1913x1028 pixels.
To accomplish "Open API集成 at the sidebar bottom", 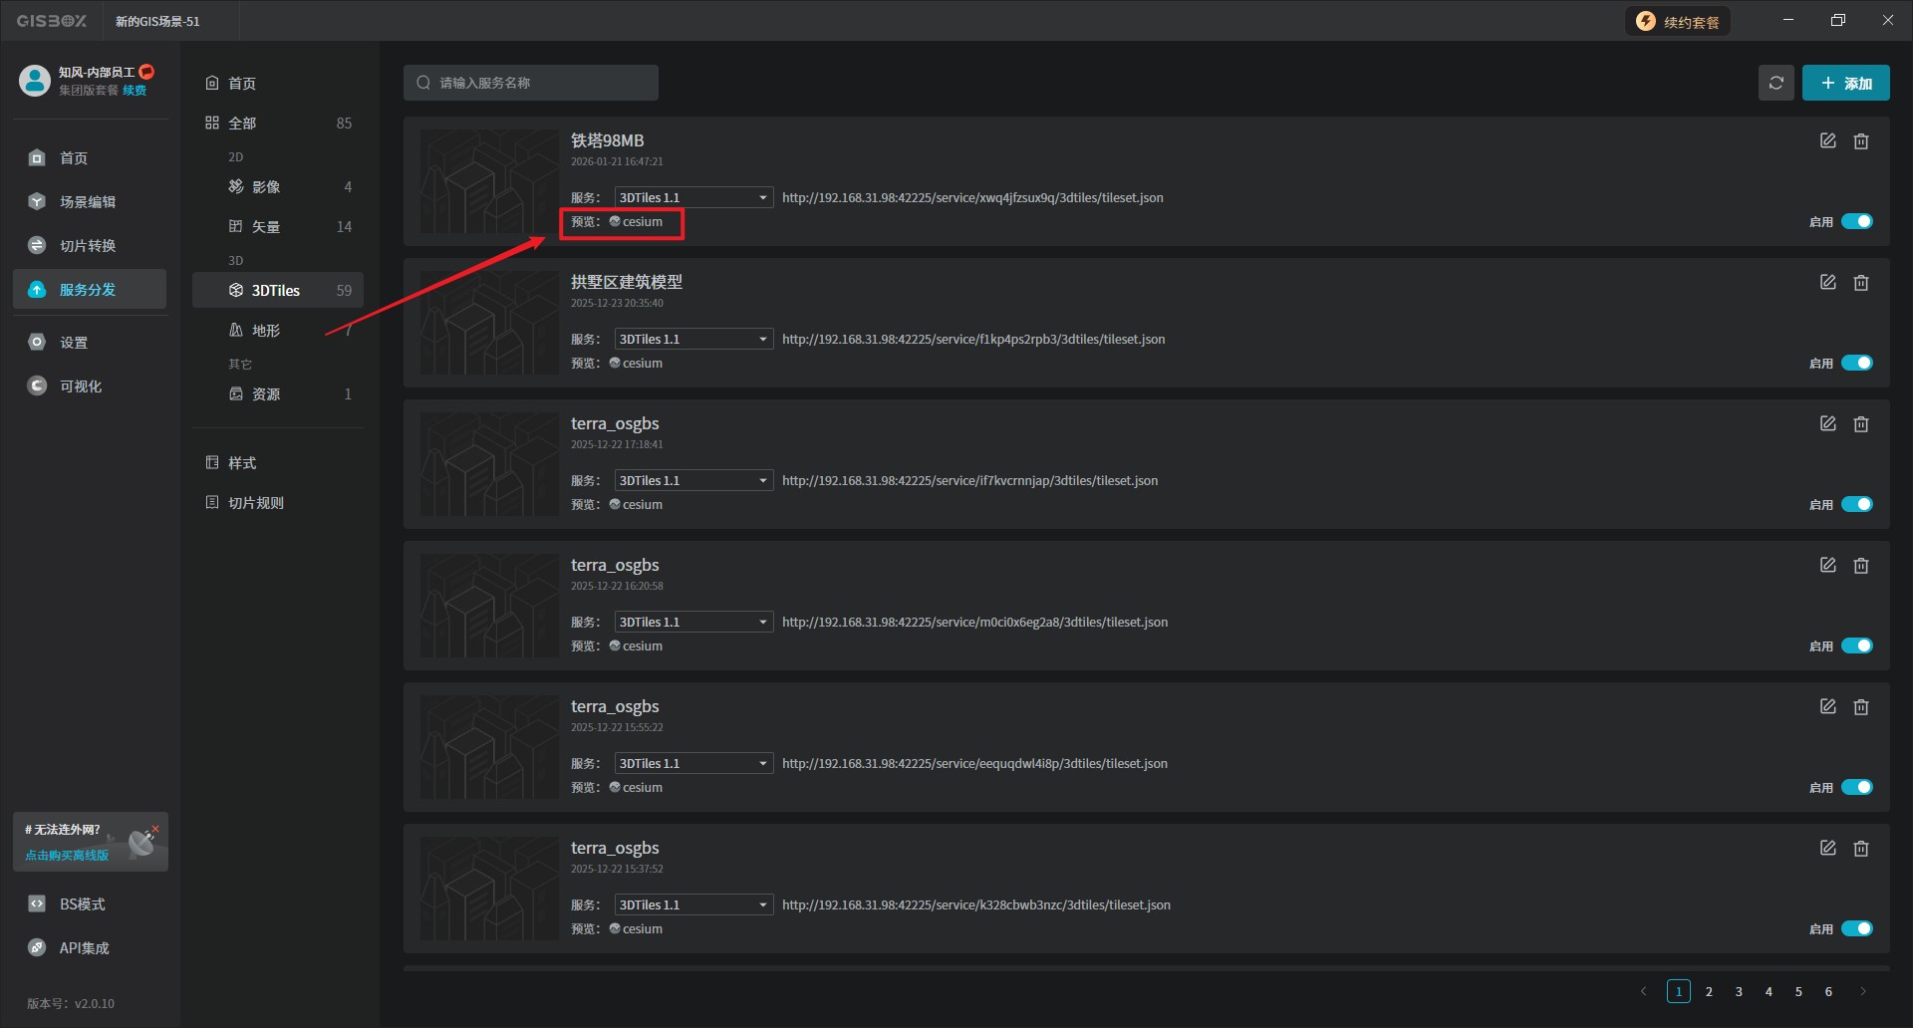I will pos(84,948).
